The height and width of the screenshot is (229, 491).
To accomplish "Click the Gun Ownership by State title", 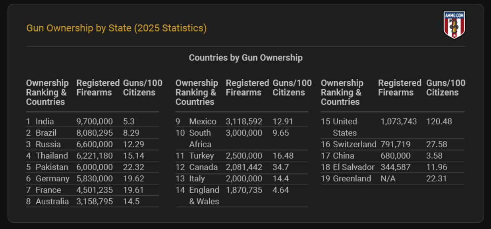I will 116,28.
